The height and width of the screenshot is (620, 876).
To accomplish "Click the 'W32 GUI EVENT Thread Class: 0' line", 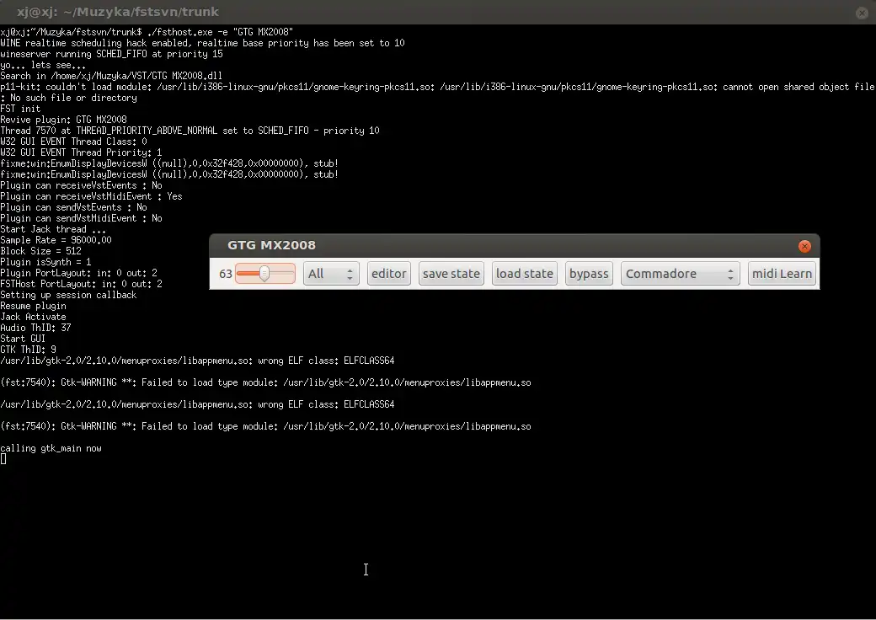I will [x=74, y=142].
